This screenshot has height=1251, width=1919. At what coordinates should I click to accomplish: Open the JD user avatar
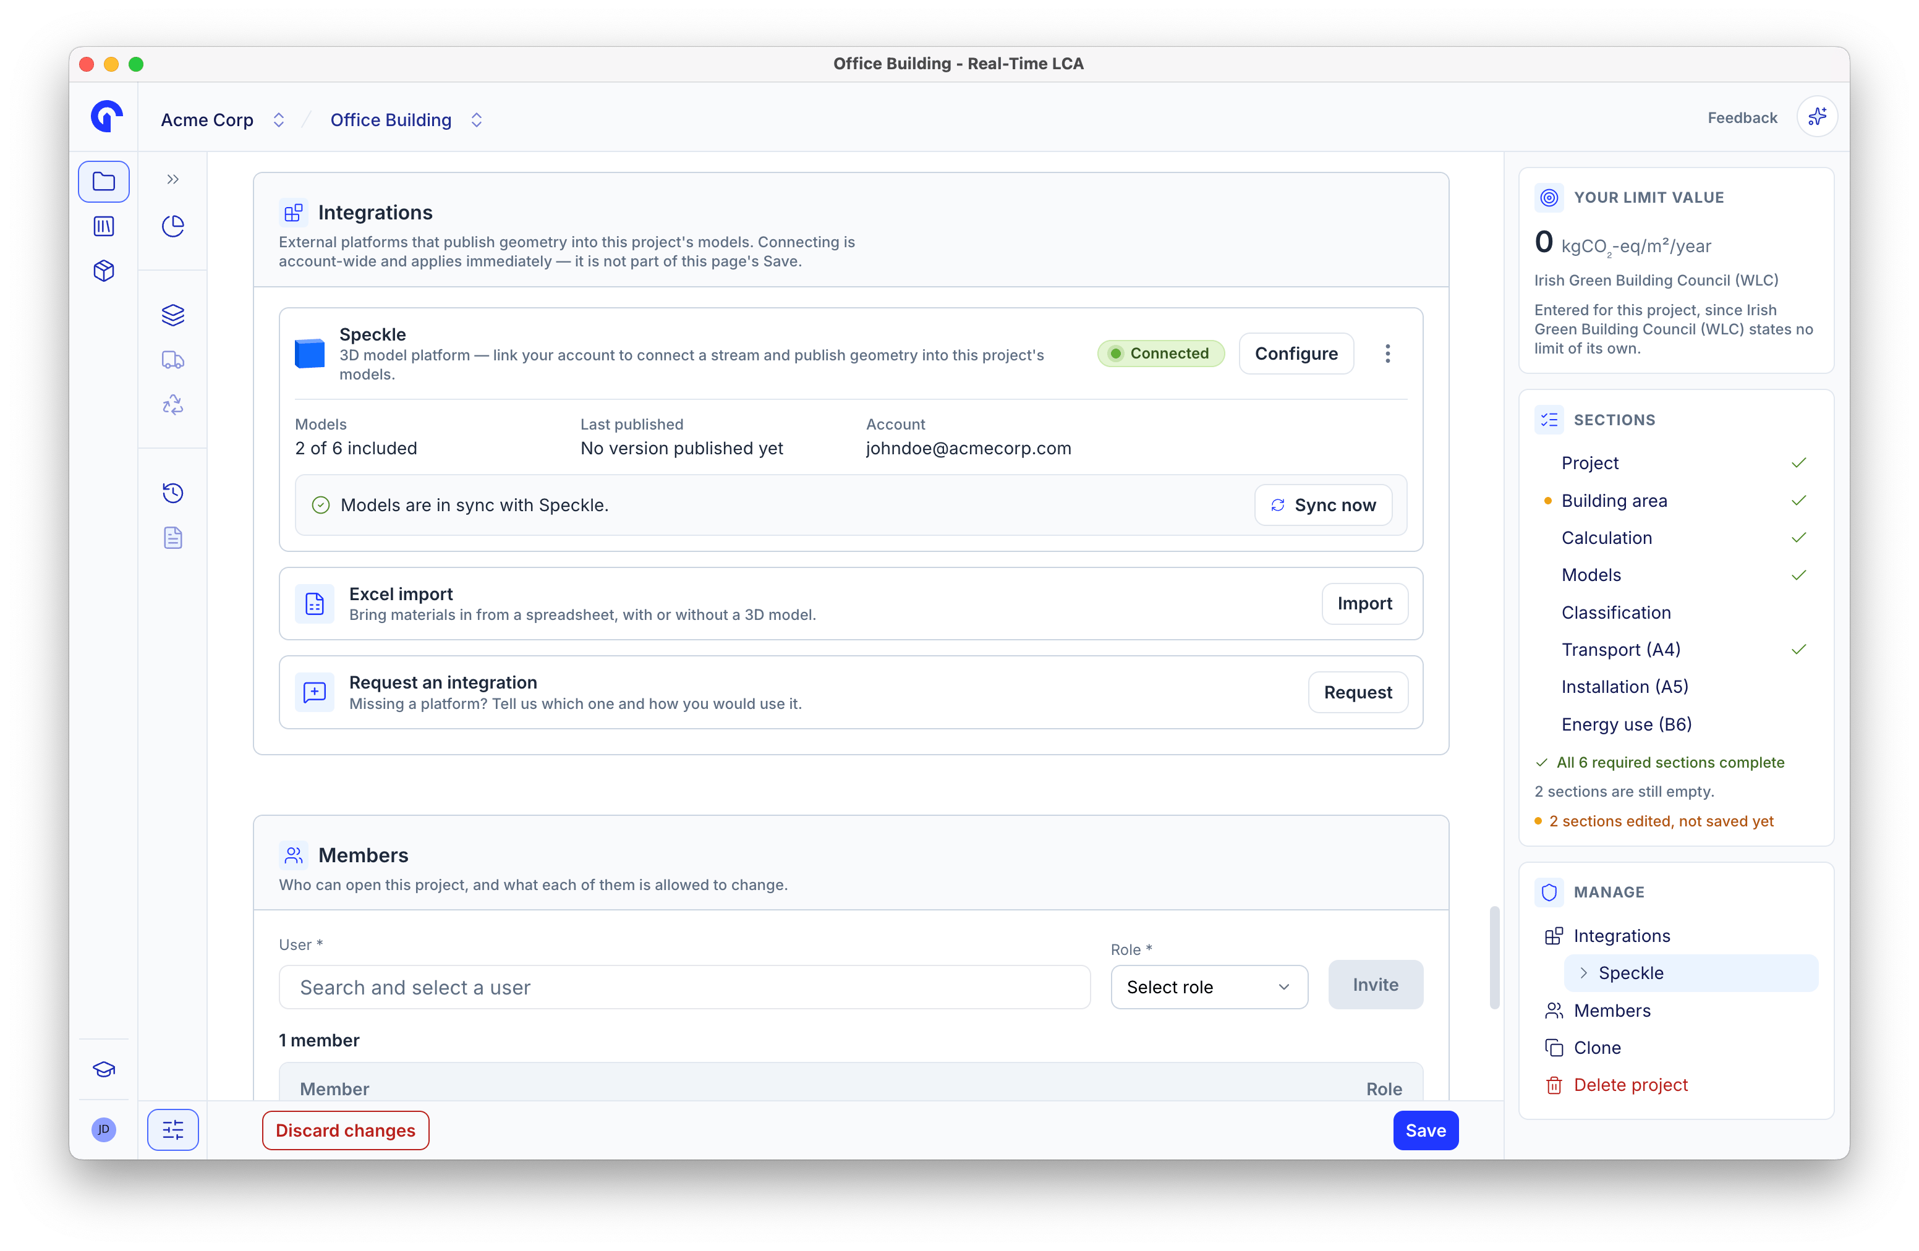103,1129
